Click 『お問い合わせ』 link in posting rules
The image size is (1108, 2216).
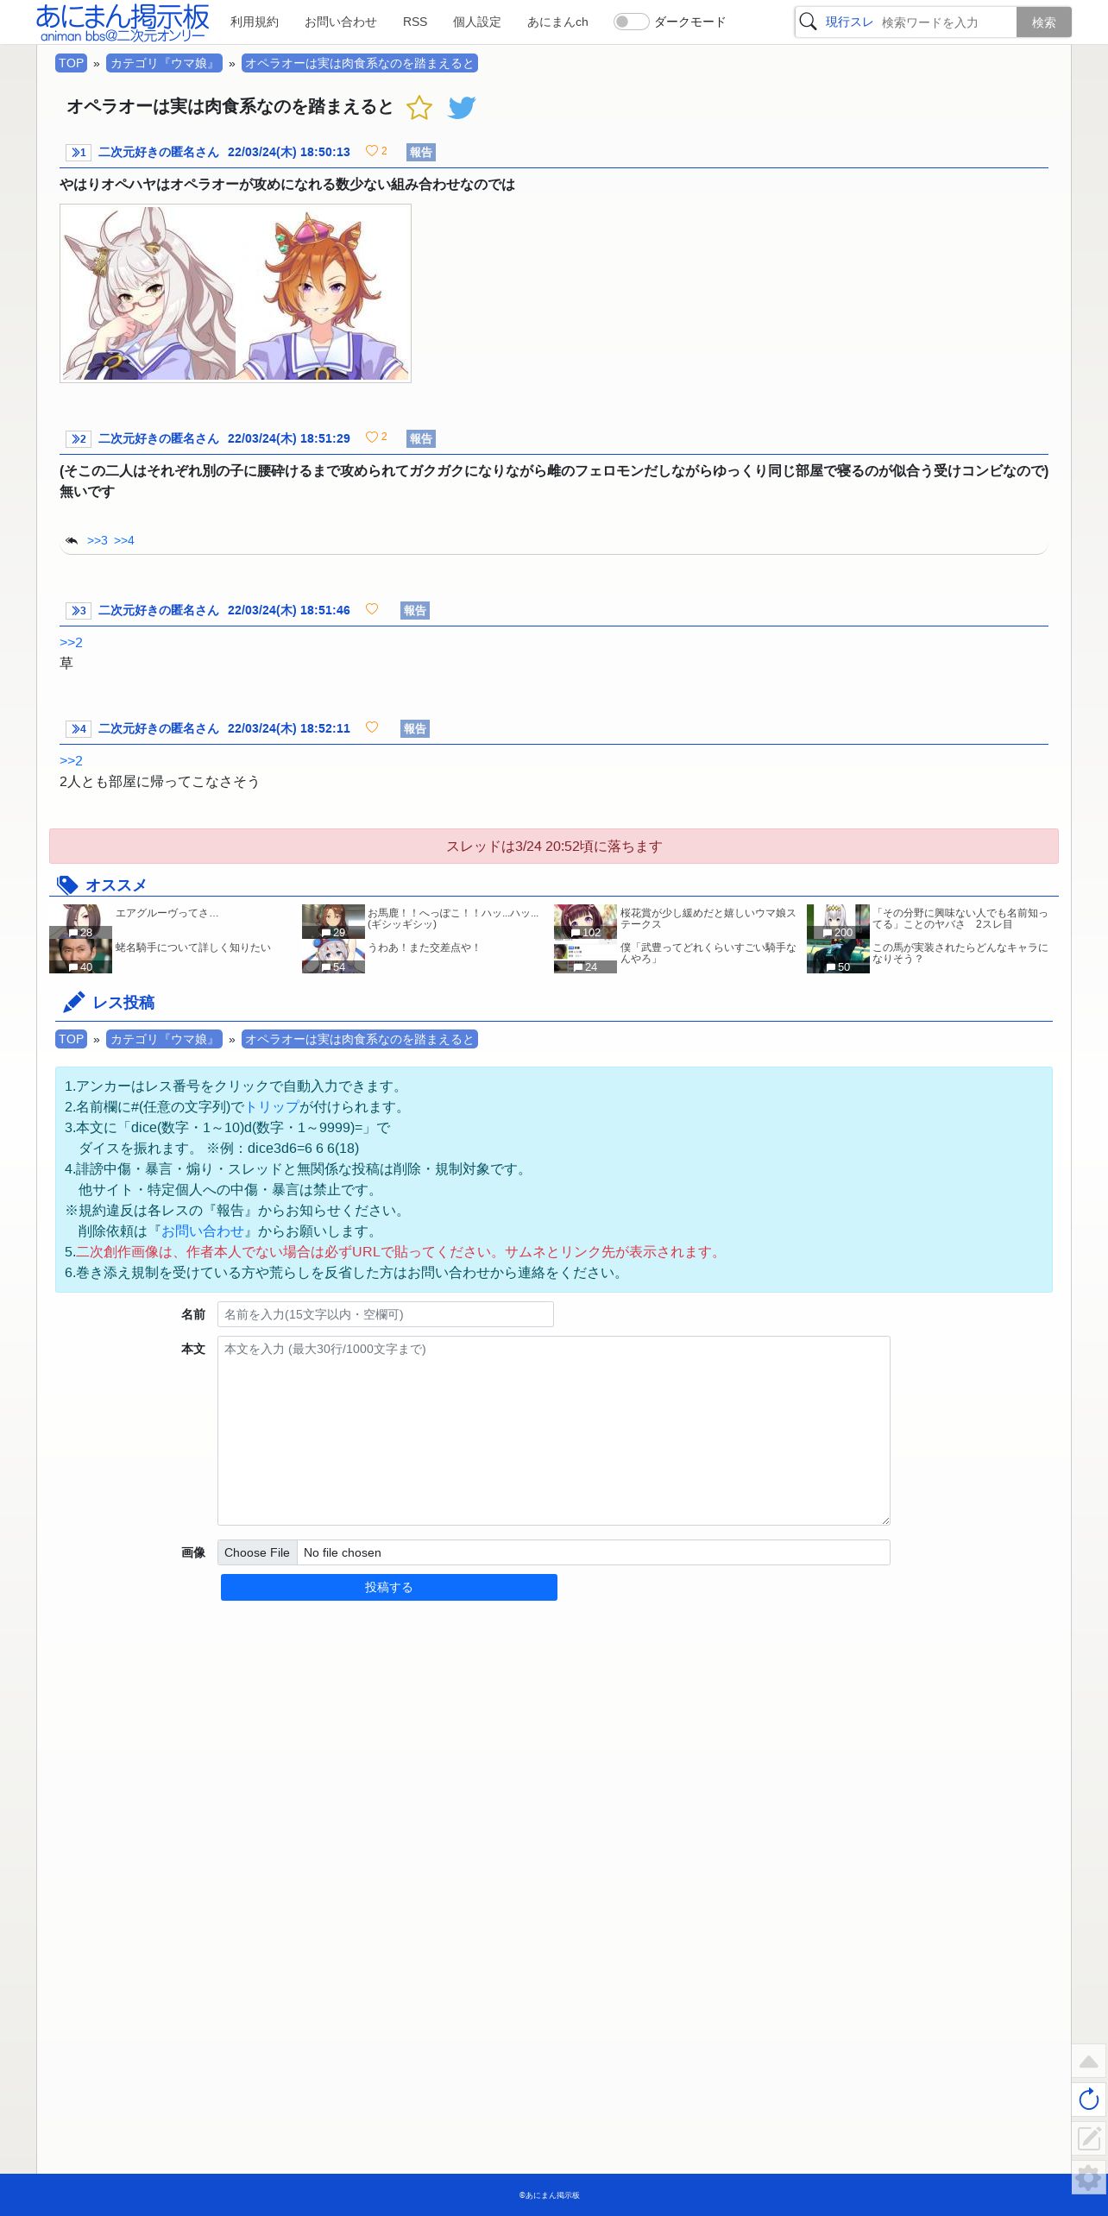point(203,1231)
